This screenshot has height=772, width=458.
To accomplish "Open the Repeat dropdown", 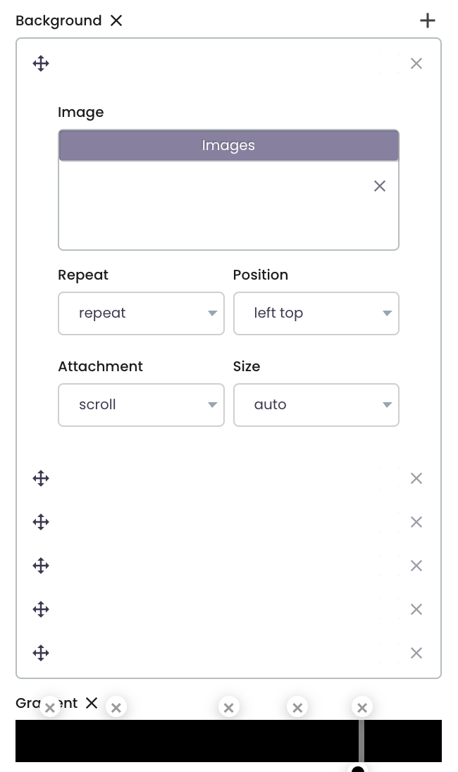I will click(141, 313).
